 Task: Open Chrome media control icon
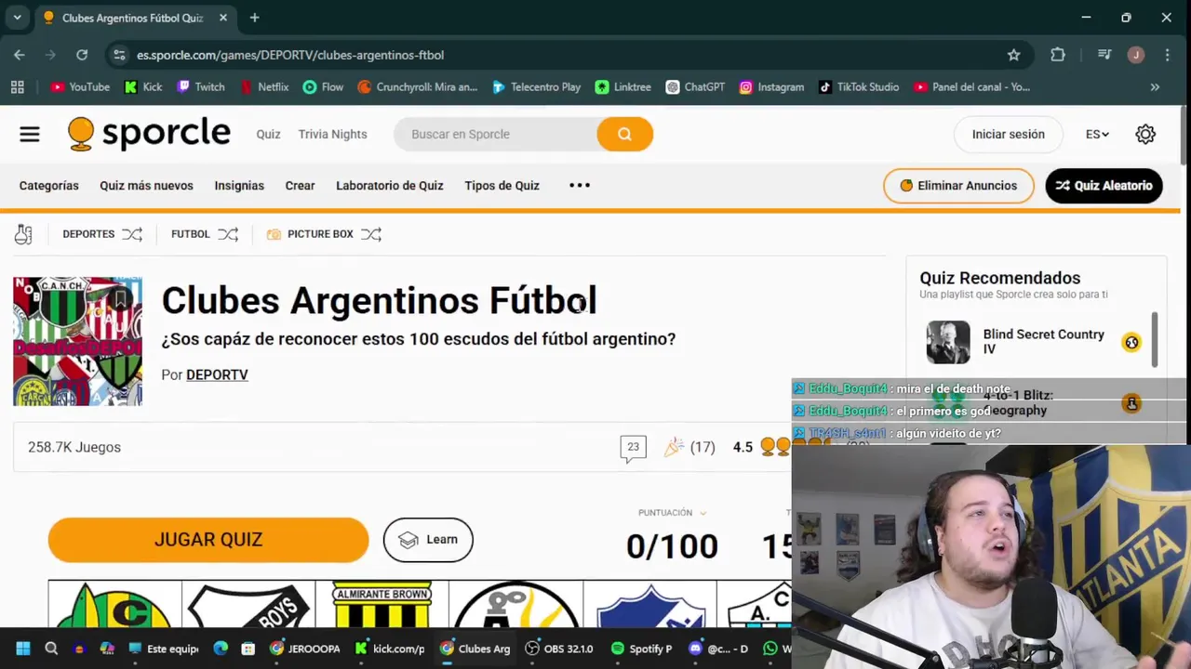pos(1104,55)
